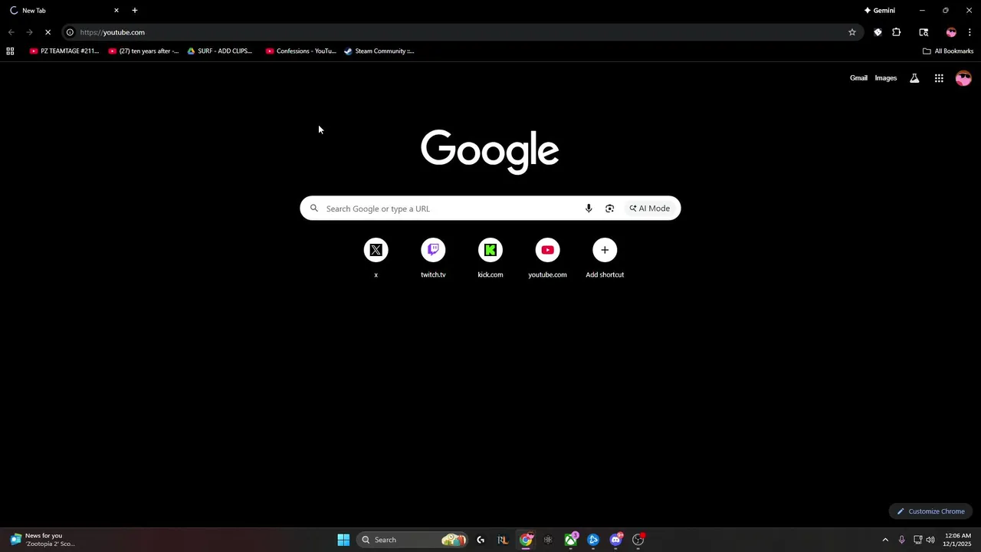Open the Logitech G HUB taskbar icon
Image resolution: width=981 pixels, height=552 pixels.
481,540
